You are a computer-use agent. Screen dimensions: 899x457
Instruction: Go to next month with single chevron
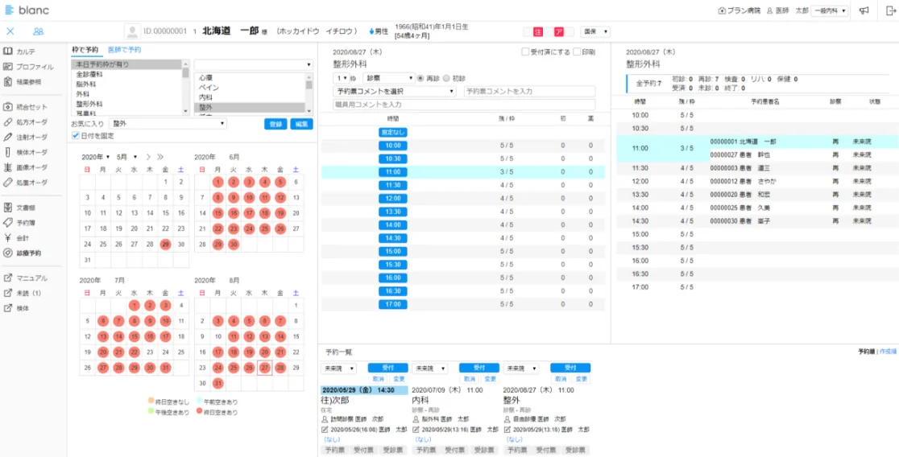click(x=148, y=157)
